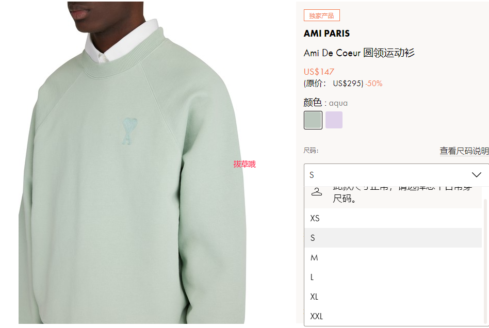Image resolution: width=489 pixels, height=328 pixels.
Task: Click the US$147 sale price
Action: coord(319,72)
